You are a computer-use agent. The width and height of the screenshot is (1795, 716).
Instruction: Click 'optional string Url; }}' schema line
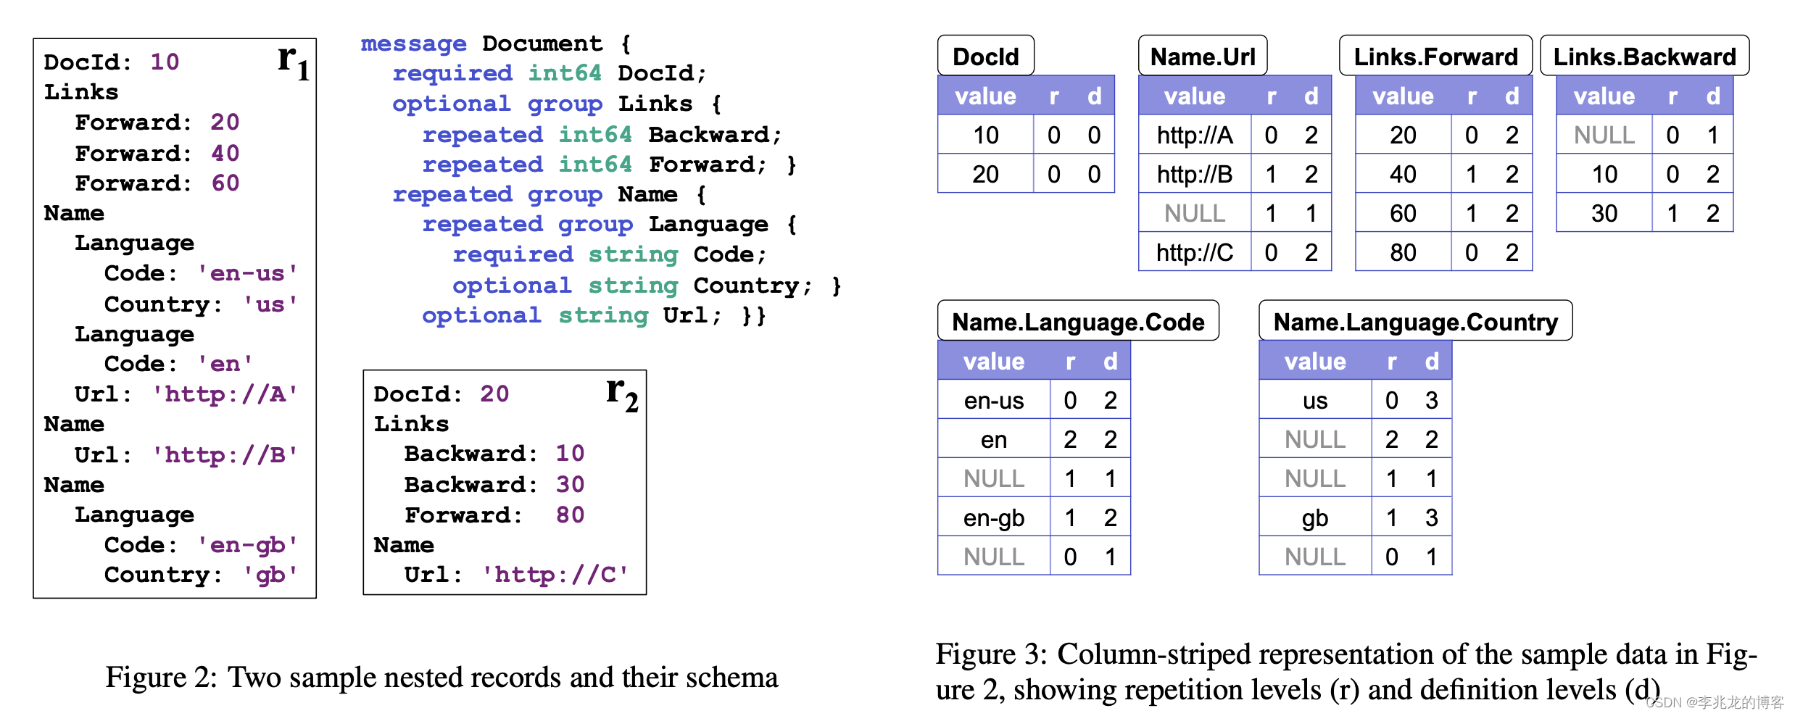pos(594,315)
